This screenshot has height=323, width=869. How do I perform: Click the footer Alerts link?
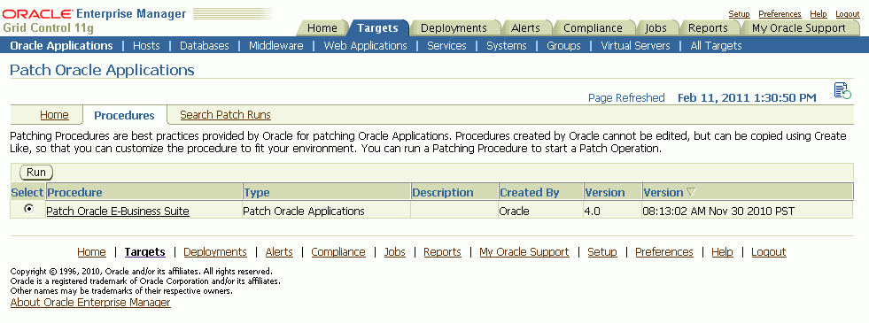click(x=279, y=252)
